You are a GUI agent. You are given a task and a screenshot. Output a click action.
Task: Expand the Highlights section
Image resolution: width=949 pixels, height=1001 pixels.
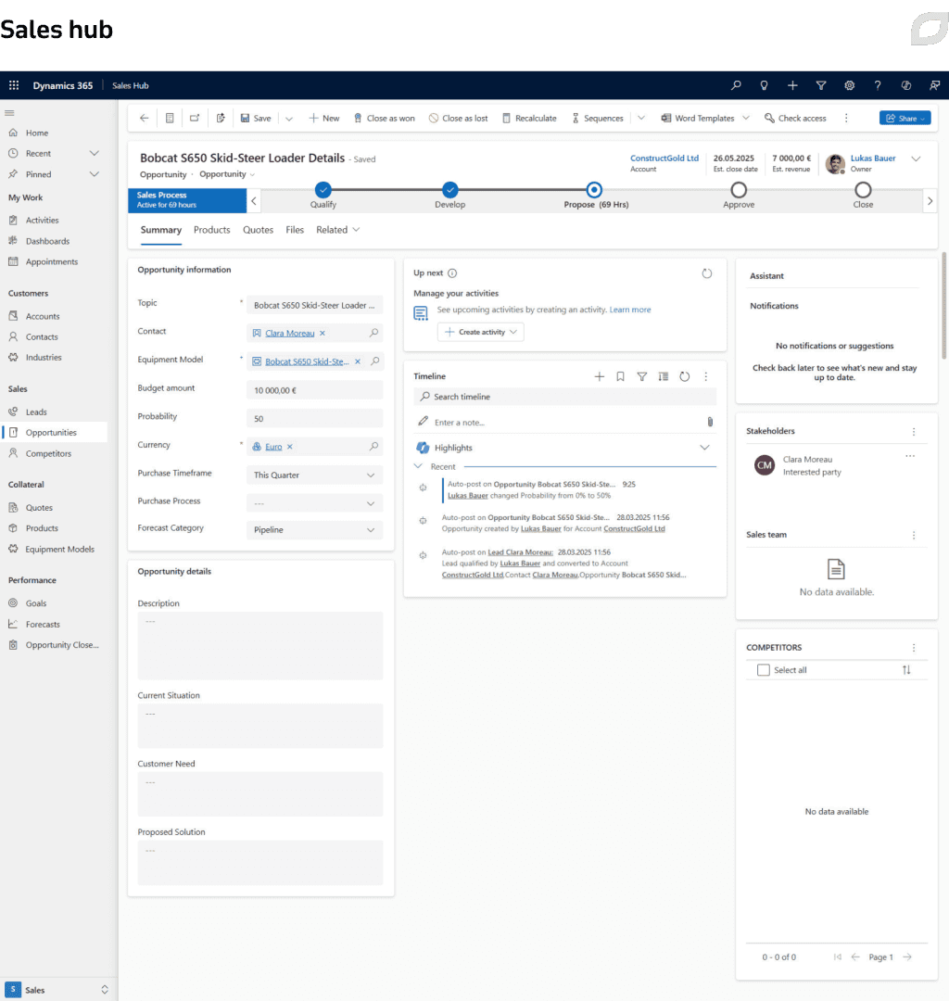704,448
